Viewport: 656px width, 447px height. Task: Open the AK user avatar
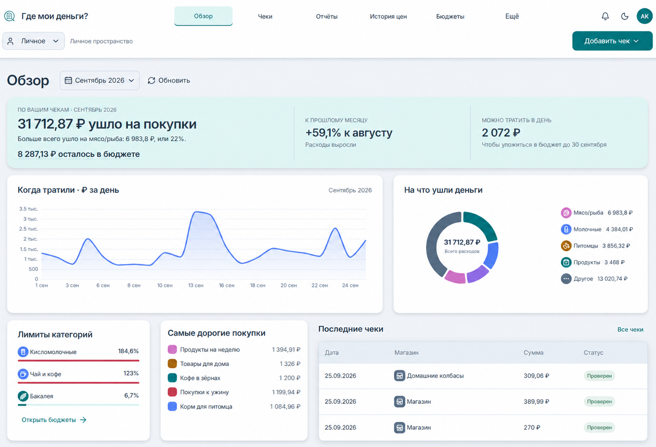coord(644,16)
